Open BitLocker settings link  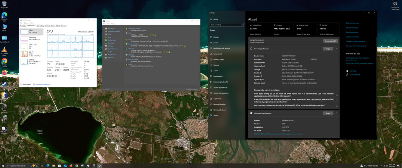click(x=353, y=23)
